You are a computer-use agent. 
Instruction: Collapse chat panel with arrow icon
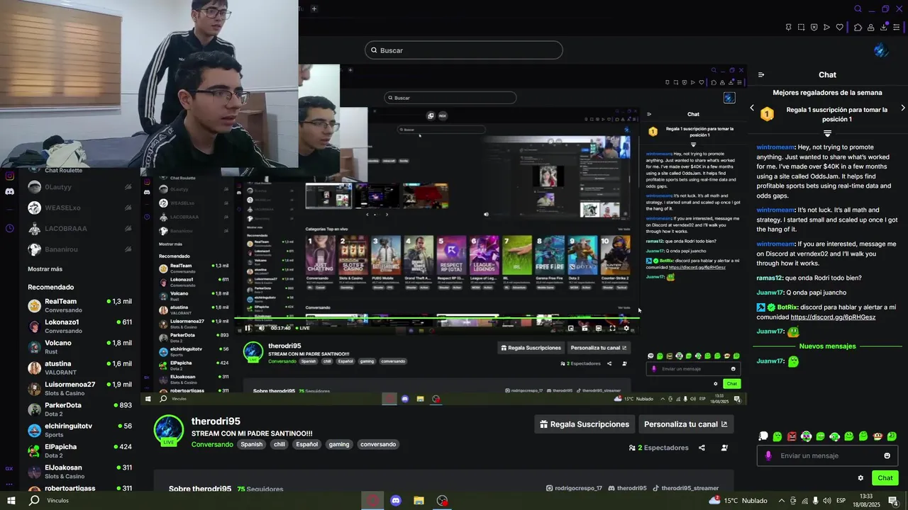(761, 74)
